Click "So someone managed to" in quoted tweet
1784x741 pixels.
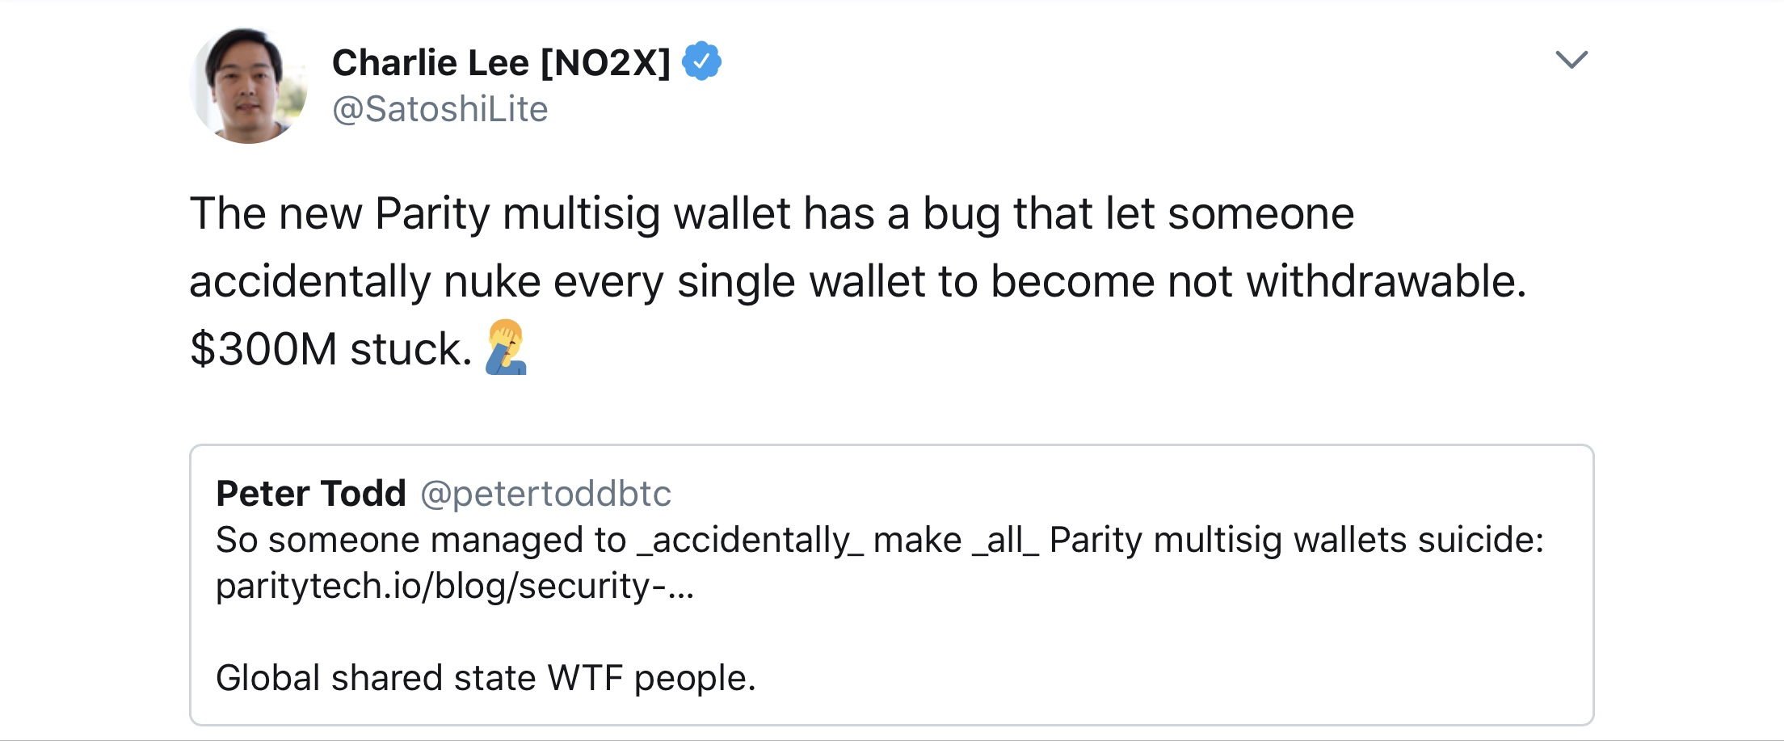pyautogui.click(x=420, y=540)
